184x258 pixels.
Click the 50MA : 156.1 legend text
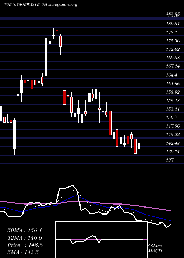[25, 230]
